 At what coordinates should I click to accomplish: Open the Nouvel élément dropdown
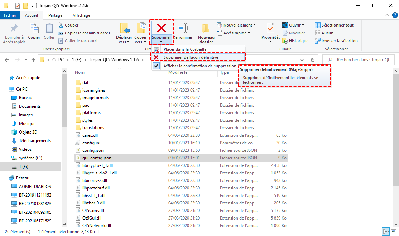point(236,25)
